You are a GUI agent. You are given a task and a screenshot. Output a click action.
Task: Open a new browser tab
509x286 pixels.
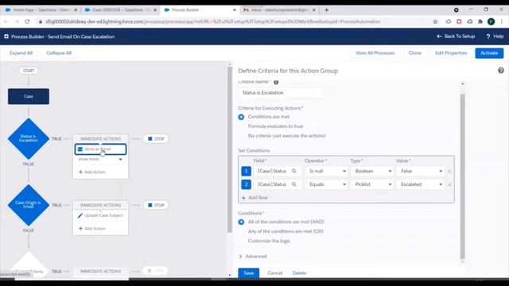coord(326,10)
